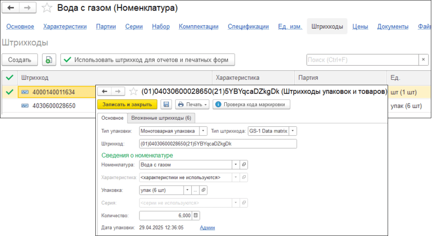Screen dimensions: 446x236
Task: Open the Номенклатура item via its open icon
Action: click(x=244, y=165)
